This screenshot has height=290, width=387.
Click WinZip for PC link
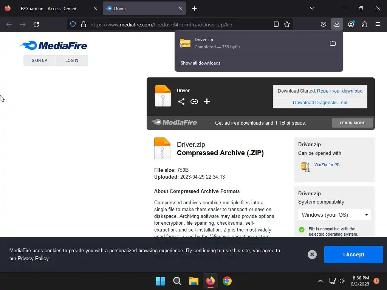(x=327, y=165)
